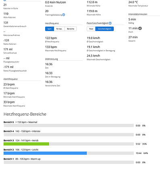Click the empty Bereich 5 Maximal bar

[69, 125]
